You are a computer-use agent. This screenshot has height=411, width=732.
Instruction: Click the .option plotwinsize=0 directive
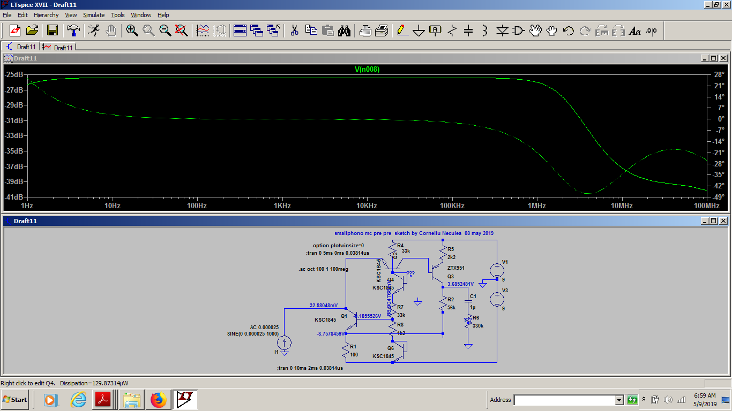pos(338,246)
